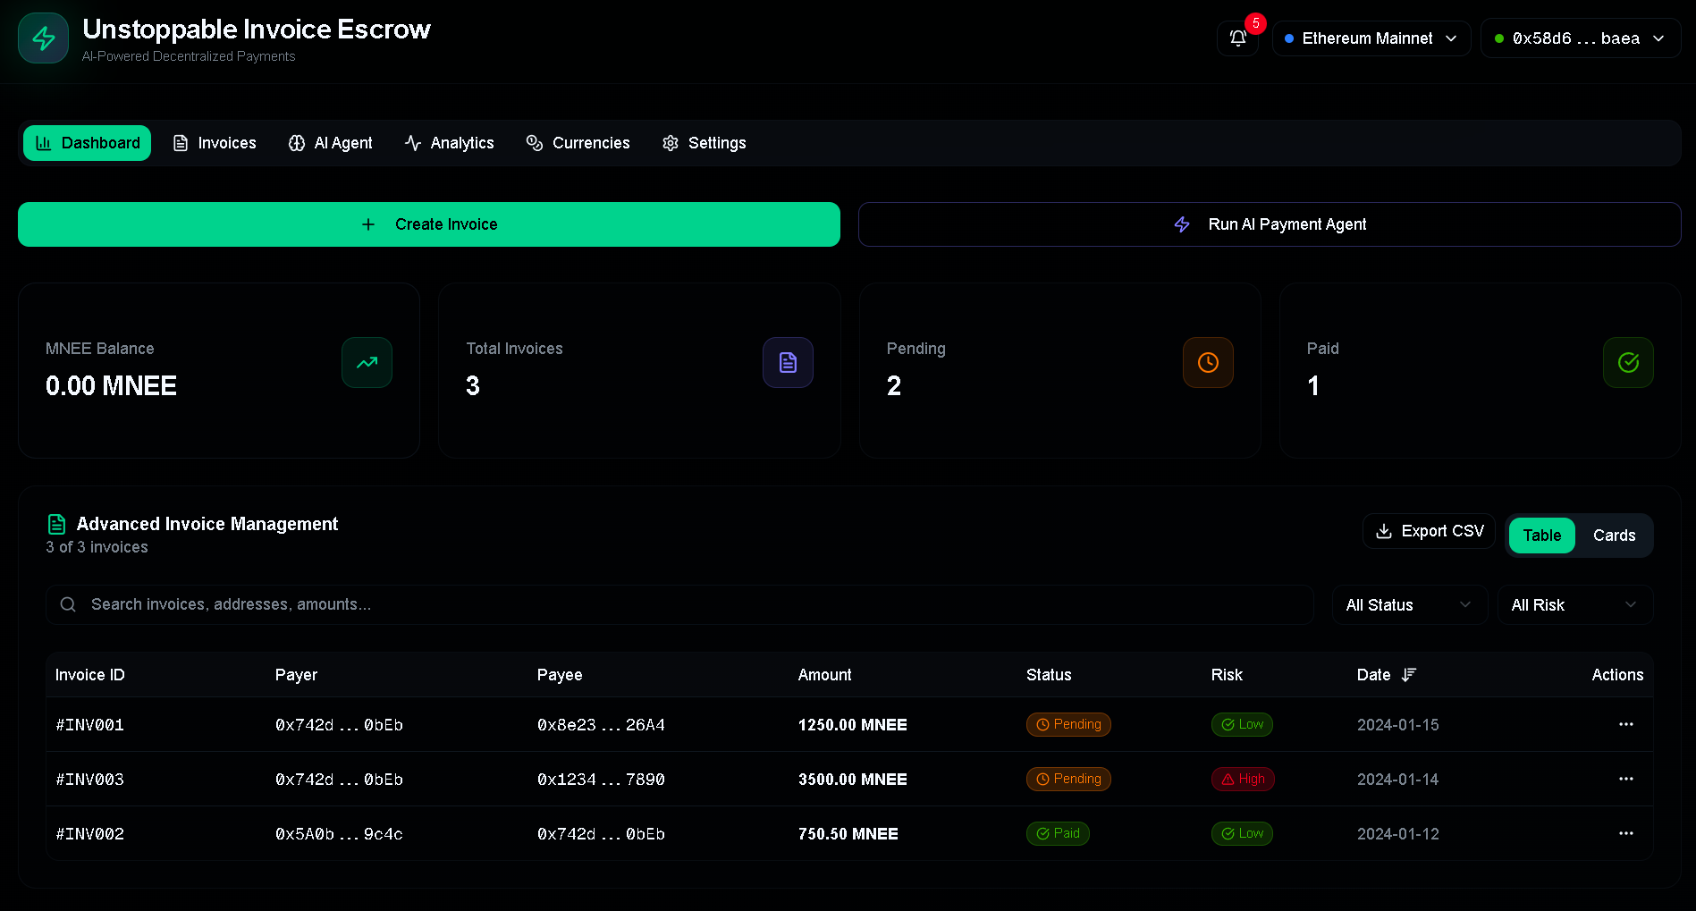Click the Create Invoice button
The image size is (1696, 911).
pyautogui.click(x=429, y=224)
